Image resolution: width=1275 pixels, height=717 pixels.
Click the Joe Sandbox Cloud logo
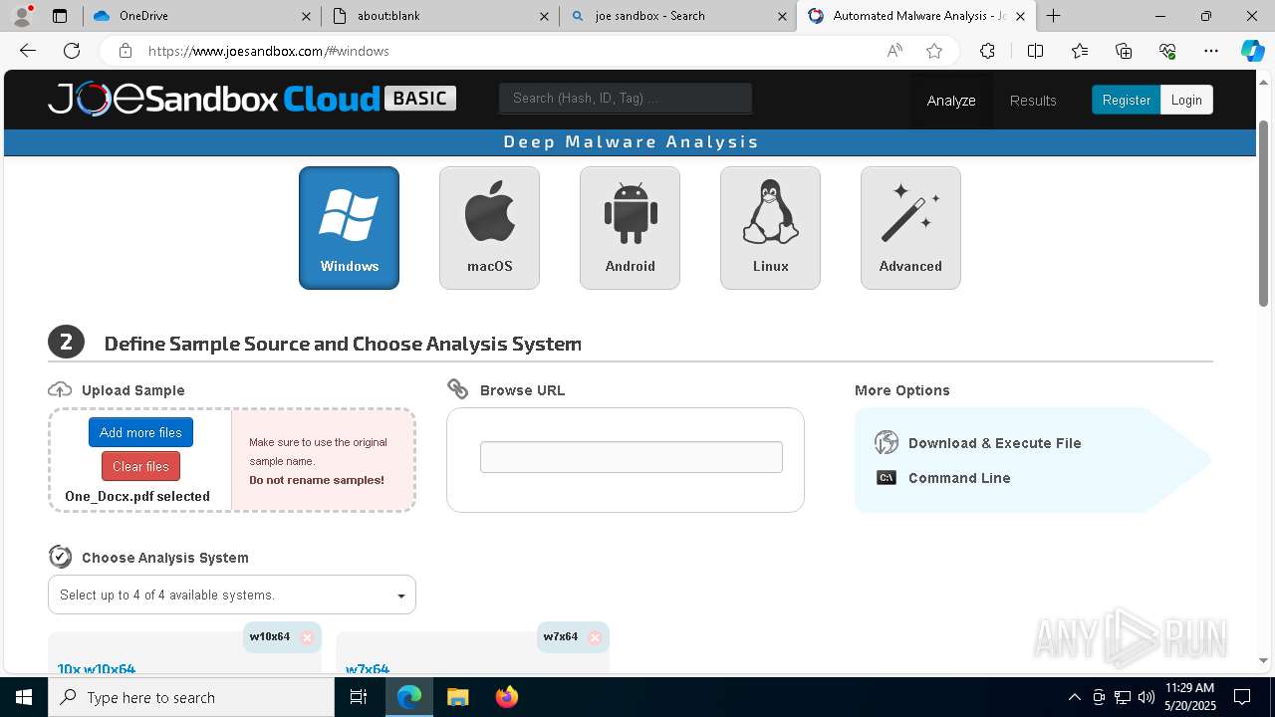(x=252, y=99)
